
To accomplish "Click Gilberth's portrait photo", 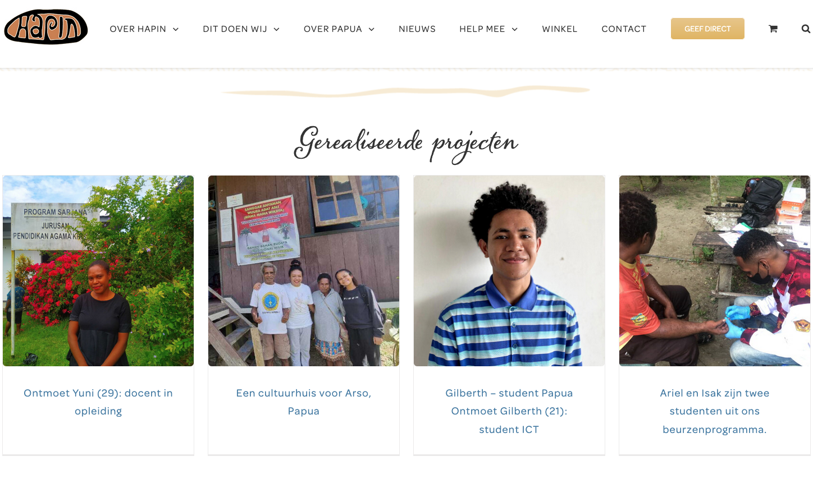I will [509, 271].
